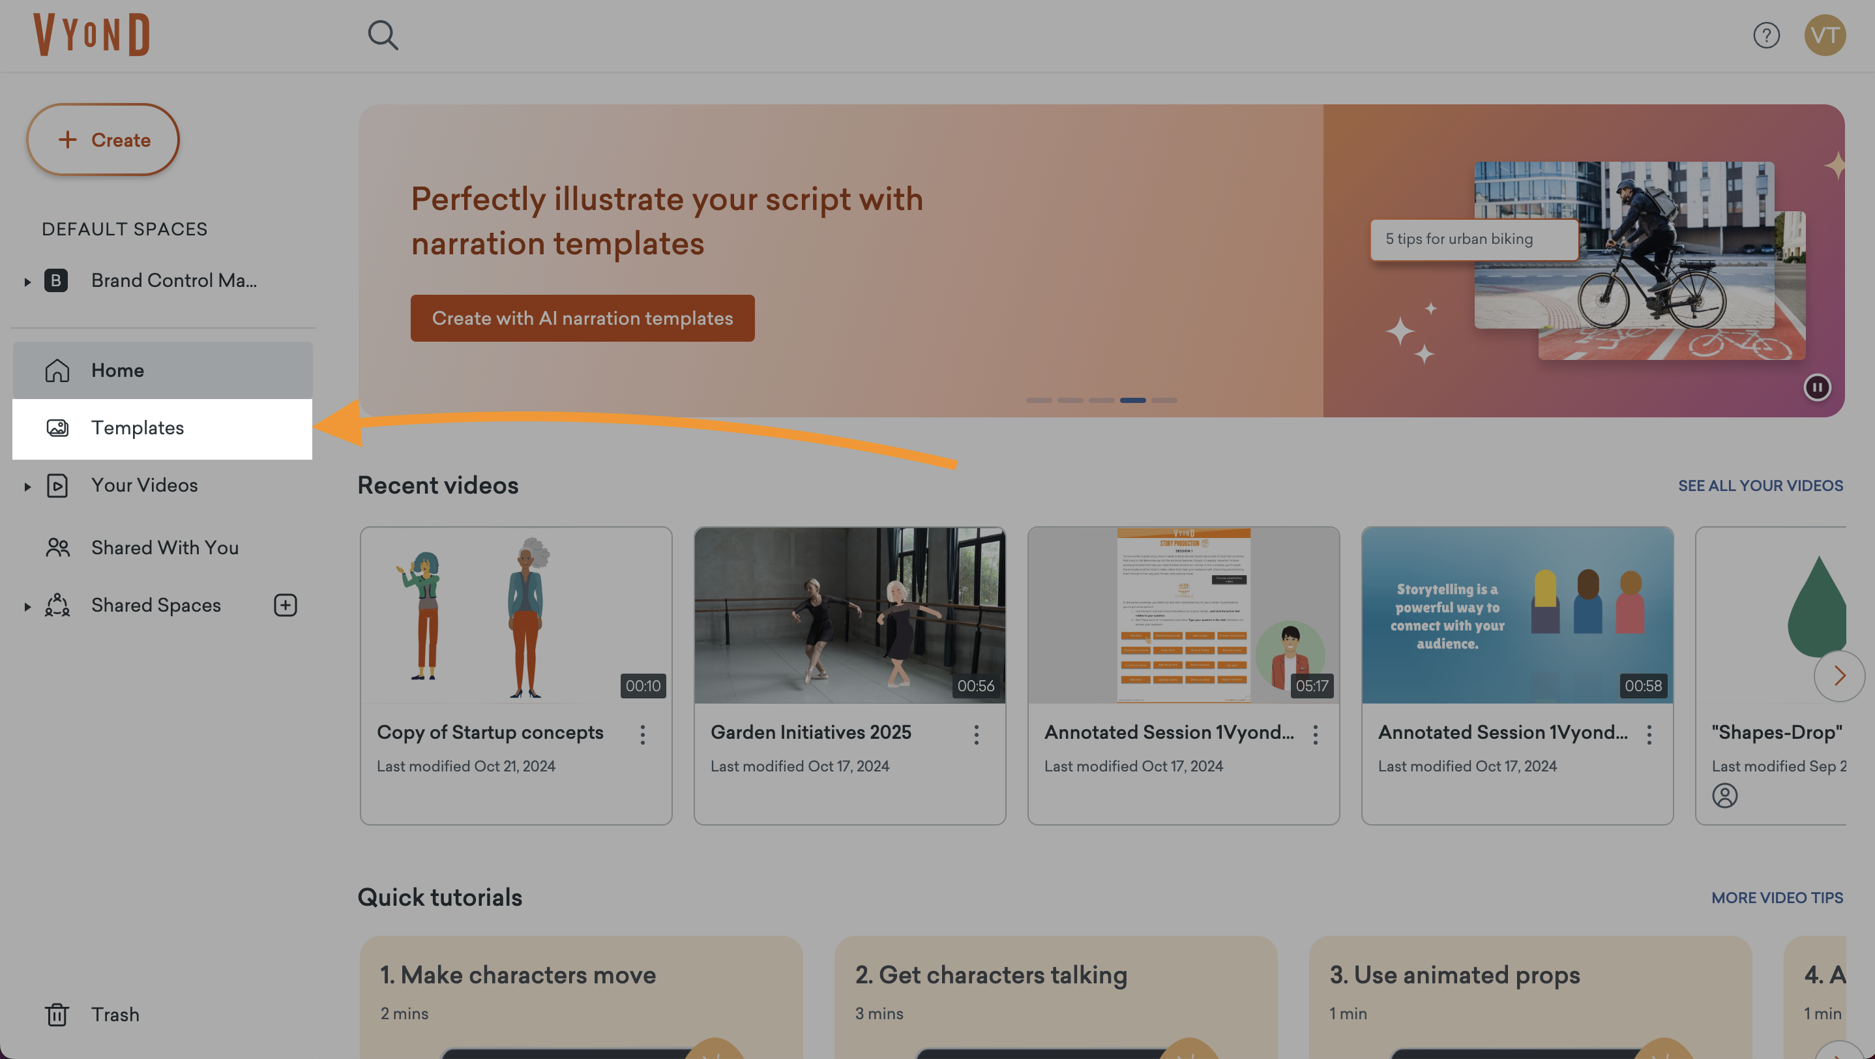The width and height of the screenshot is (1875, 1059).
Task: Expand the Brand Control Ma... space
Action: point(27,282)
